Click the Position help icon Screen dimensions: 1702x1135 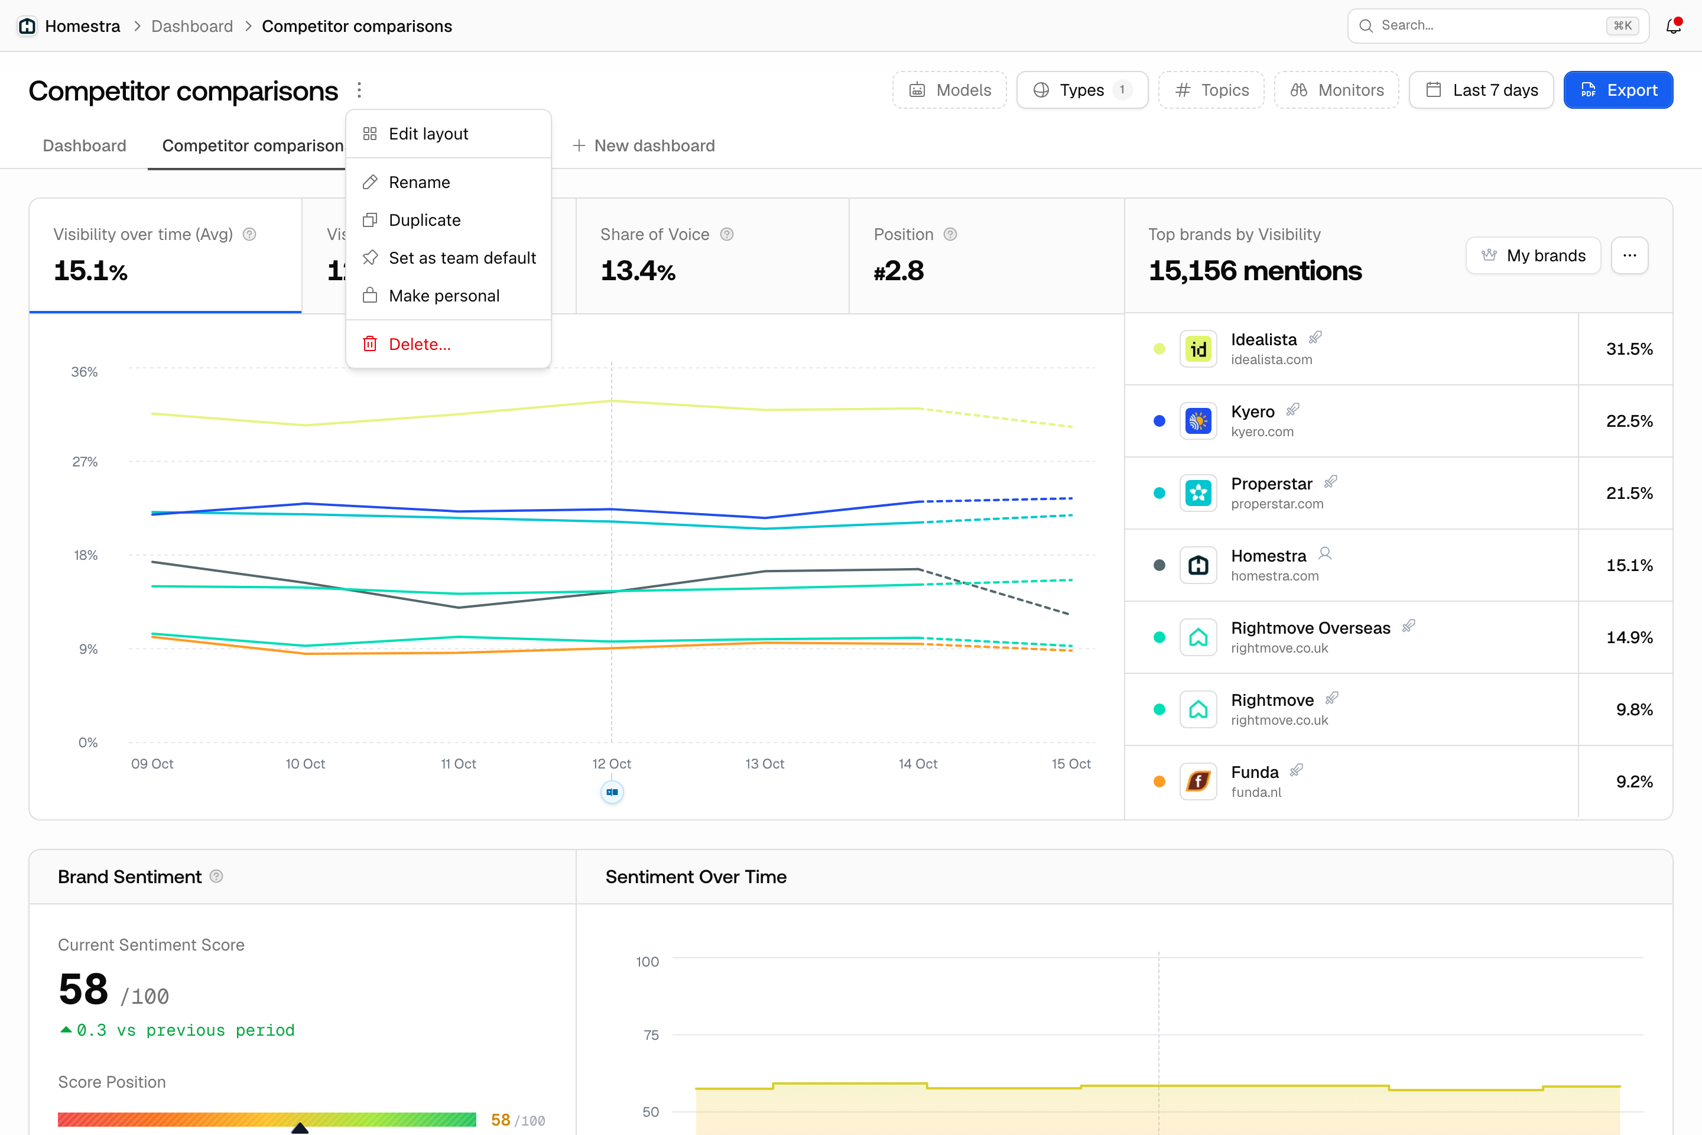(951, 235)
